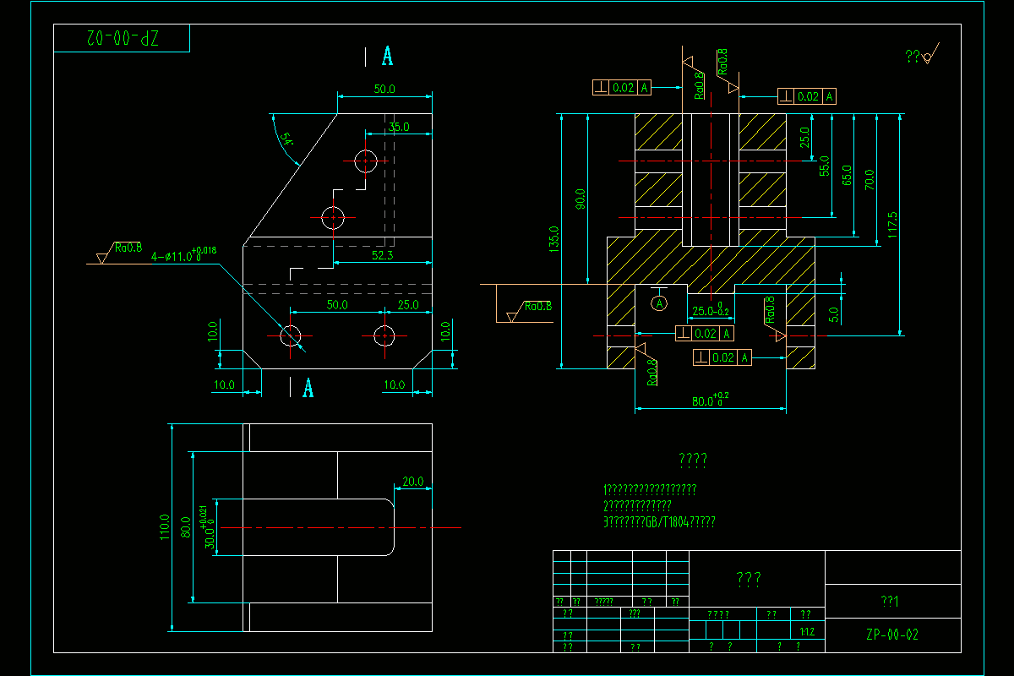Select the note line starting with 2
1014x676 pixels.
point(638,506)
